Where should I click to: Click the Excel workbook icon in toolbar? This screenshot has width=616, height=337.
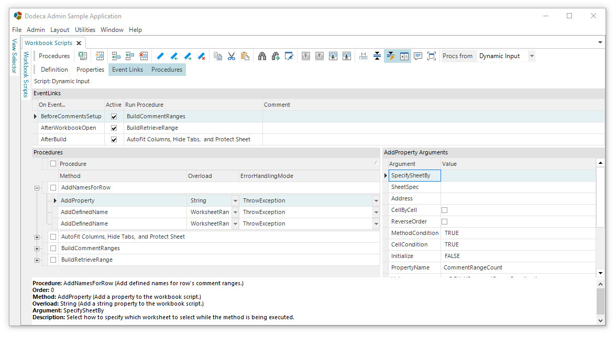pos(83,56)
